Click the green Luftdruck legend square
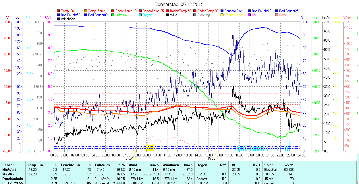This screenshot has height=184, width=359. click(x=113, y=15)
